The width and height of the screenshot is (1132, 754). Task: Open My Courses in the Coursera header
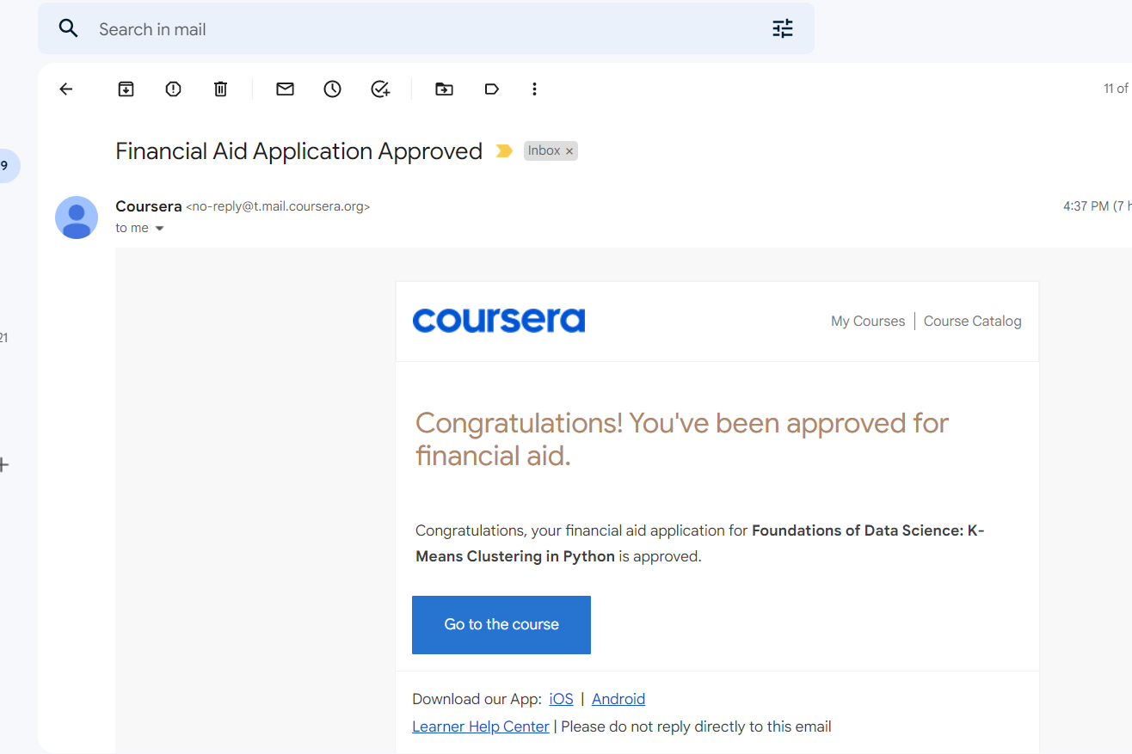pyautogui.click(x=867, y=321)
